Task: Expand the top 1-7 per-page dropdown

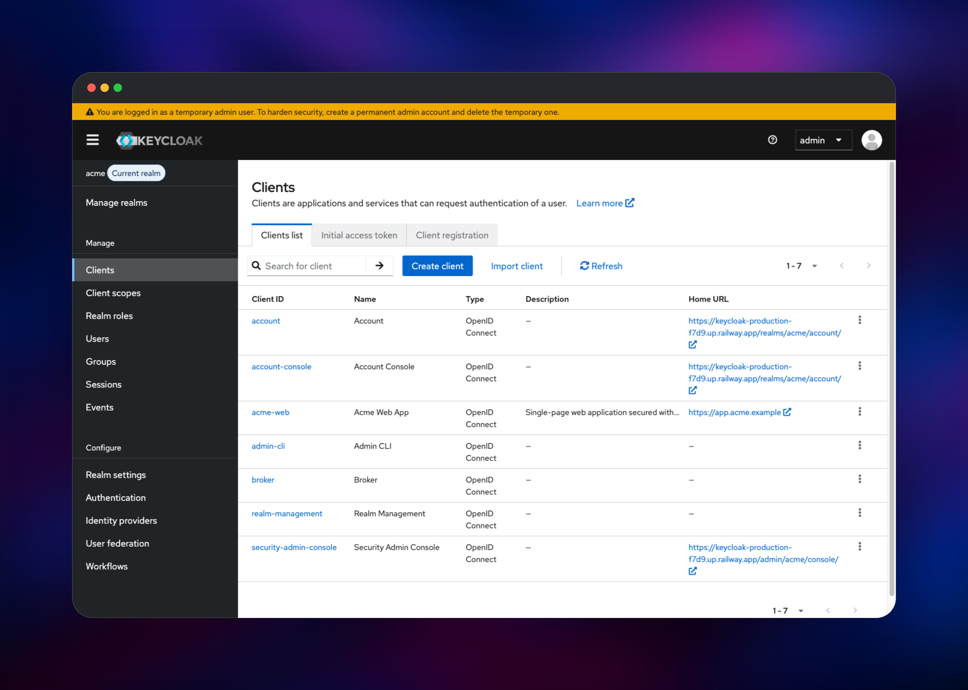Action: tap(802, 266)
